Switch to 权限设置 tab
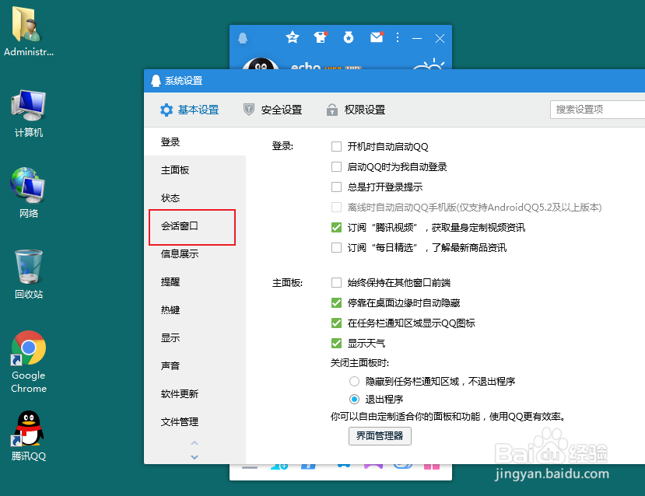This screenshot has width=645, height=496. pos(356,110)
